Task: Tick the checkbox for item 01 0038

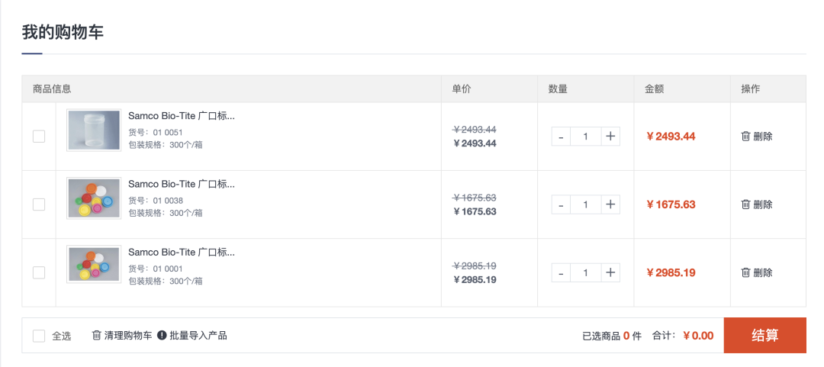Action: click(x=39, y=204)
